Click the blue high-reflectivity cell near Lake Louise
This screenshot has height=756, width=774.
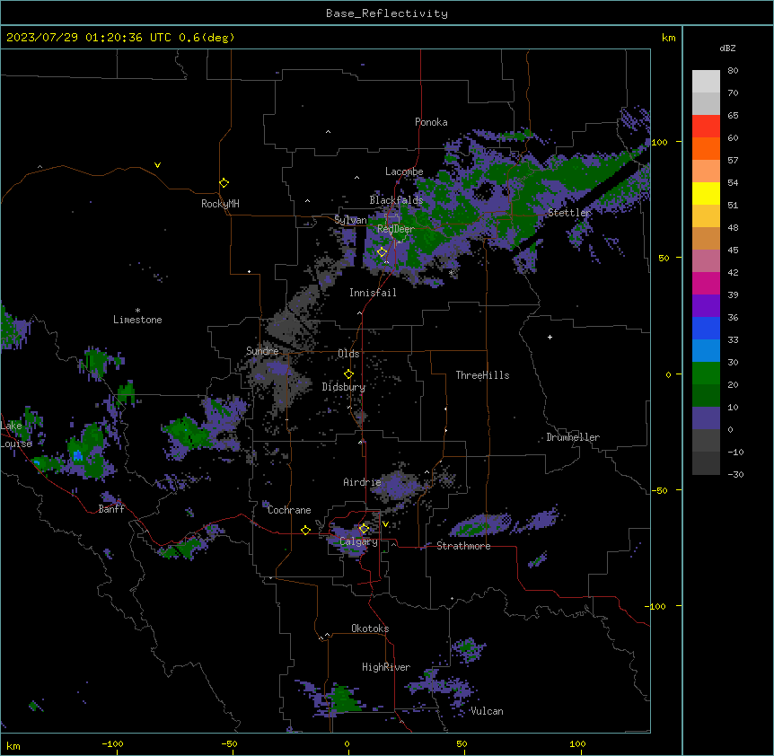click(x=77, y=455)
